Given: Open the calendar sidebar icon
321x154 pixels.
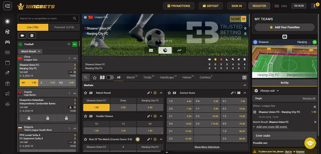Looking at the screenshot, I should (7, 63).
